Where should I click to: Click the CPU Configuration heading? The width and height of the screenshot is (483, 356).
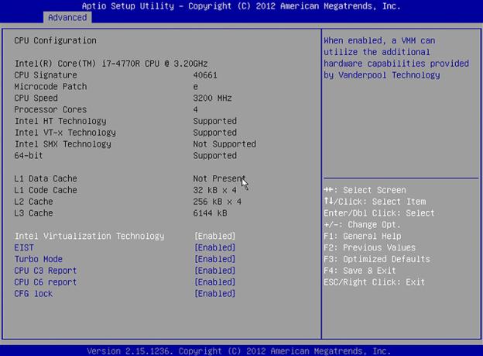click(56, 40)
